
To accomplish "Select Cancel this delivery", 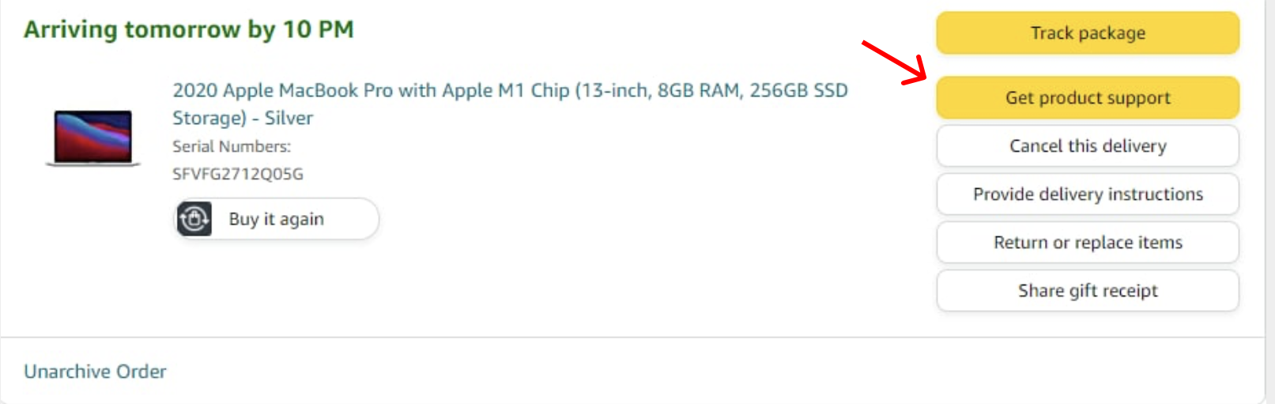I will (1087, 146).
